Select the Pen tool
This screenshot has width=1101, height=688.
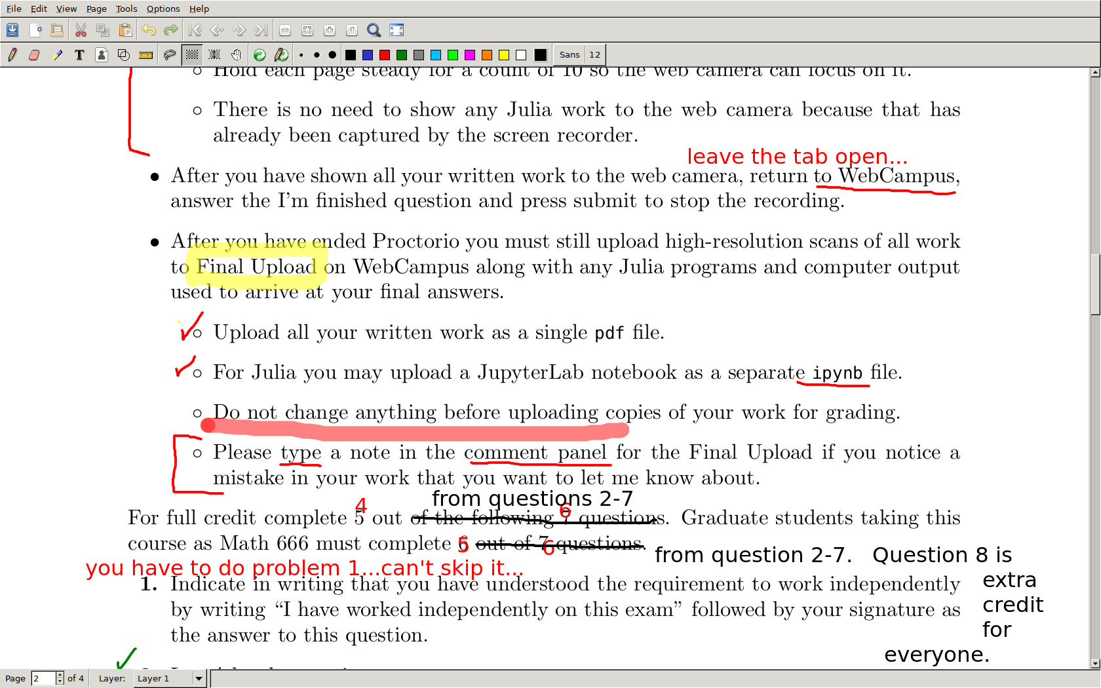pos(12,55)
